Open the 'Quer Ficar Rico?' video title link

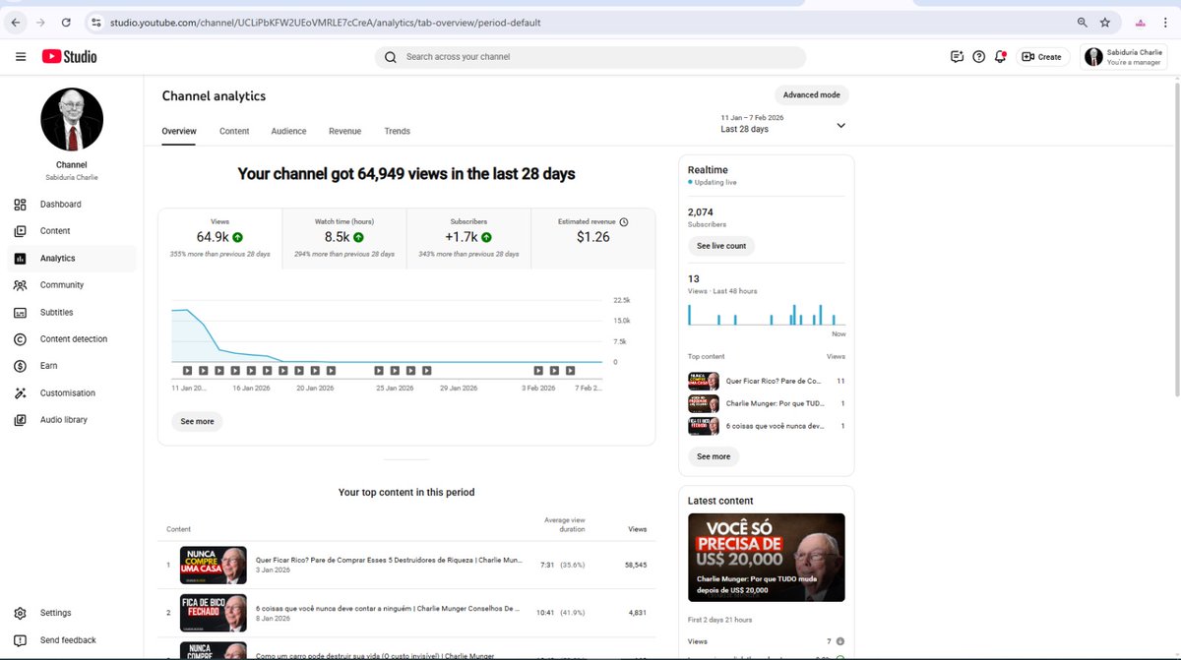point(389,560)
